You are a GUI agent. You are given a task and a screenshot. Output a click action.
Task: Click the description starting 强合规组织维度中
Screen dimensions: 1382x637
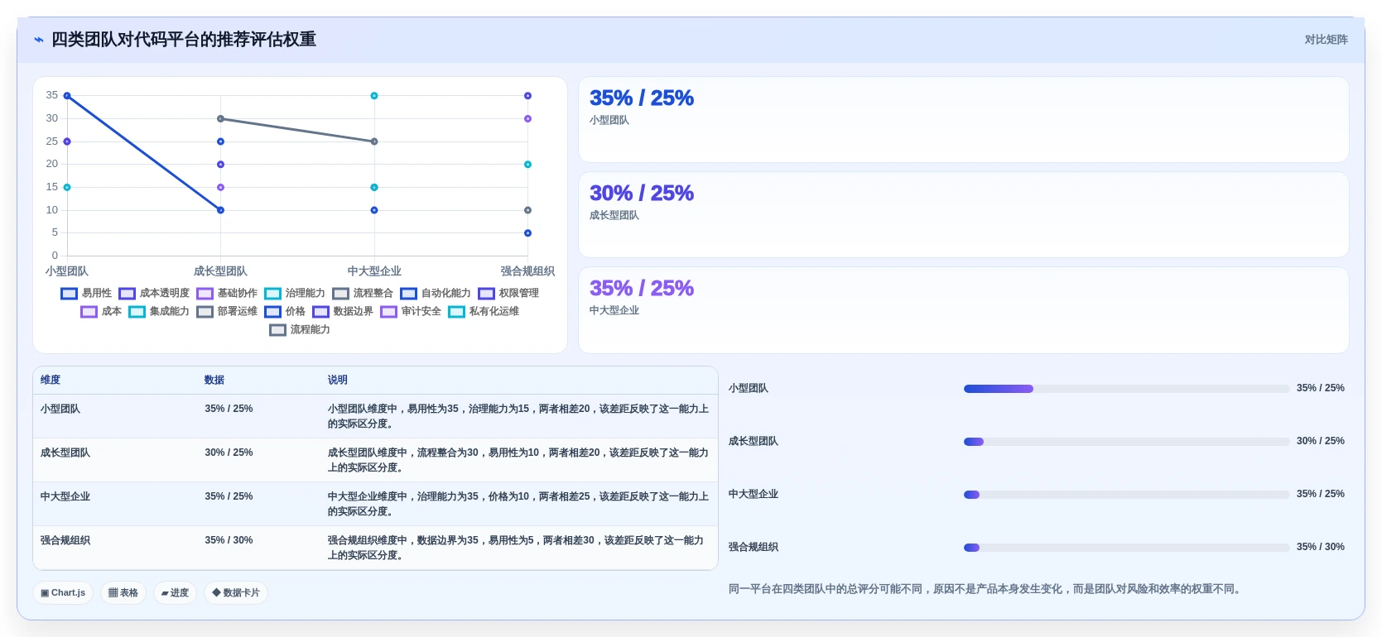(516, 548)
